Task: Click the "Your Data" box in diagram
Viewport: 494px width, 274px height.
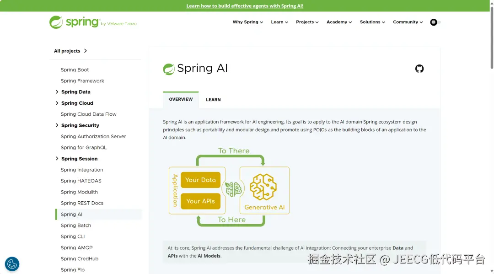Action: pos(200,180)
